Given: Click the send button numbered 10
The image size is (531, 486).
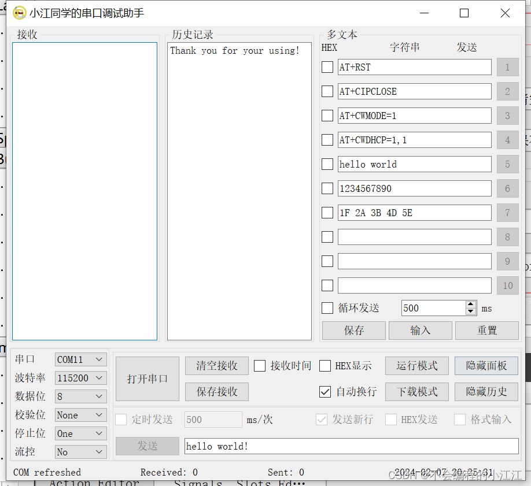Looking at the screenshot, I should (508, 285).
